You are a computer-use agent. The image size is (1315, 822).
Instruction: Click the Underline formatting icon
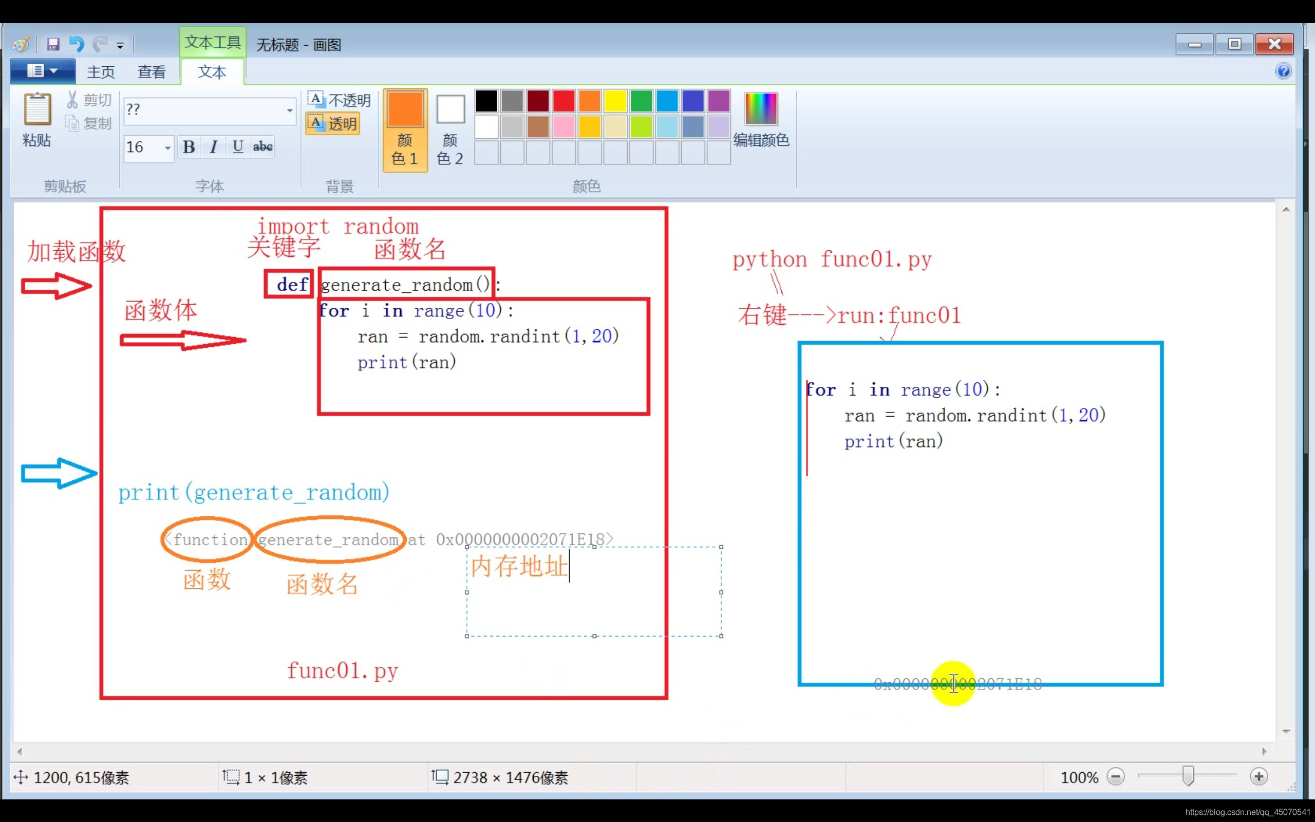237,147
